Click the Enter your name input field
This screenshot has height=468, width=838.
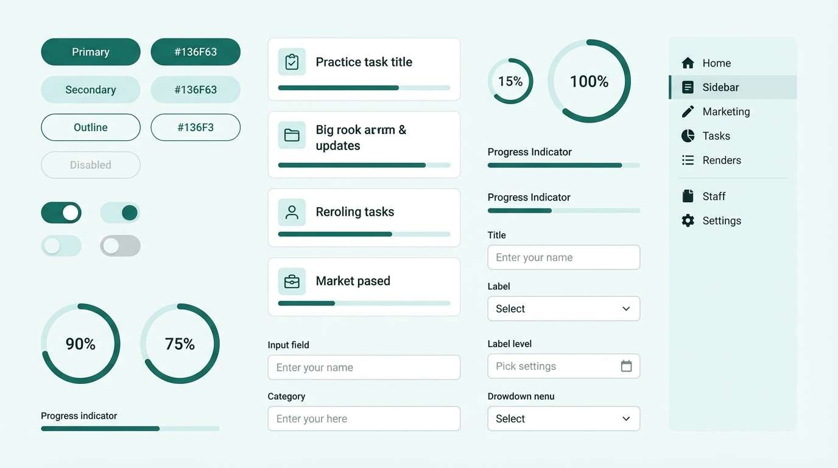[563, 257]
